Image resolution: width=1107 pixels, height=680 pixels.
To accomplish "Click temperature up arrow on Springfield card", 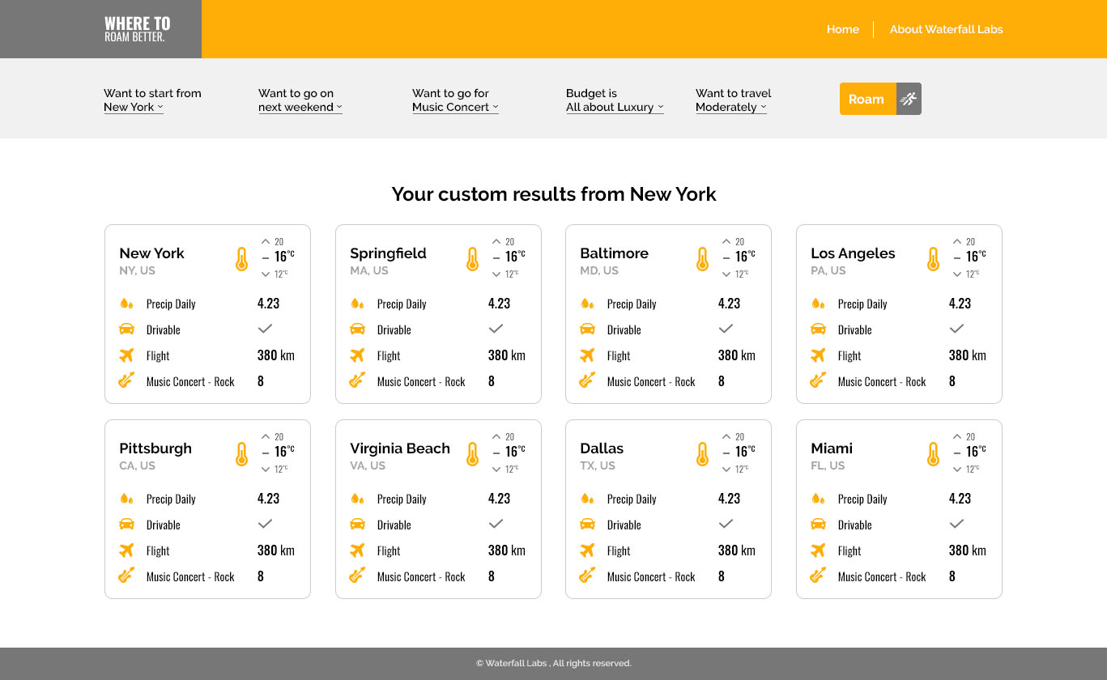I will click(496, 241).
